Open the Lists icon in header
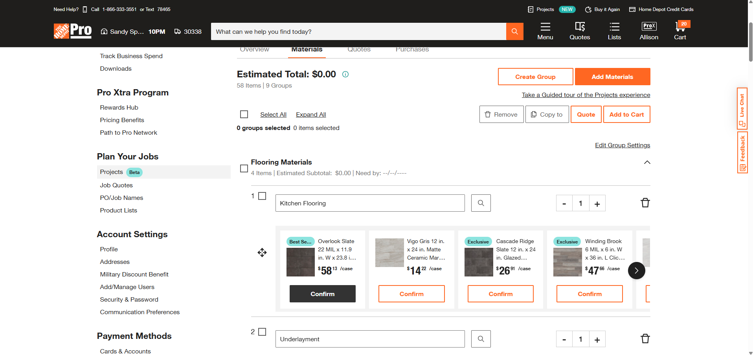 click(x=614, y=31)
